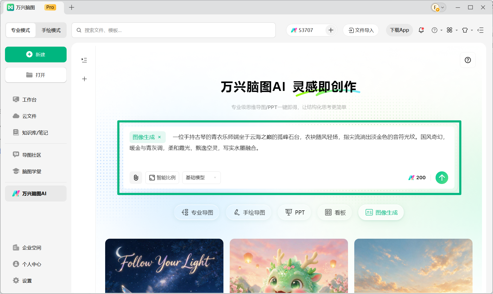493x294 pixels.
Task: Switch to 专业模式 mode
Action: coord(20,30)
